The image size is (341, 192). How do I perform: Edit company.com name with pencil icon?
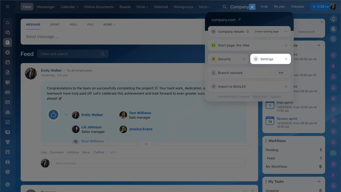(239, 20)
